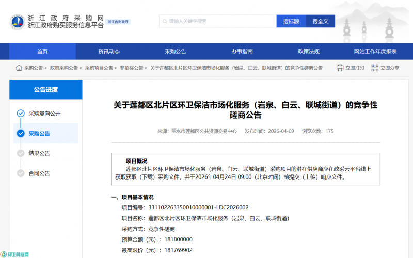Image resolution: width=413 pixels, height=258 pixels.
Task: Select the 采购意向公开 step check icon
Action: (21, 113)
